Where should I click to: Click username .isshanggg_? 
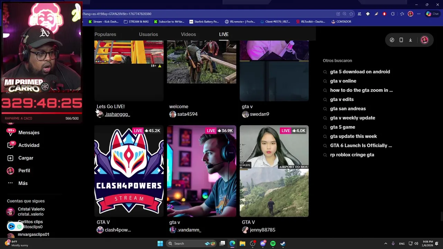(x=117, y=114)
